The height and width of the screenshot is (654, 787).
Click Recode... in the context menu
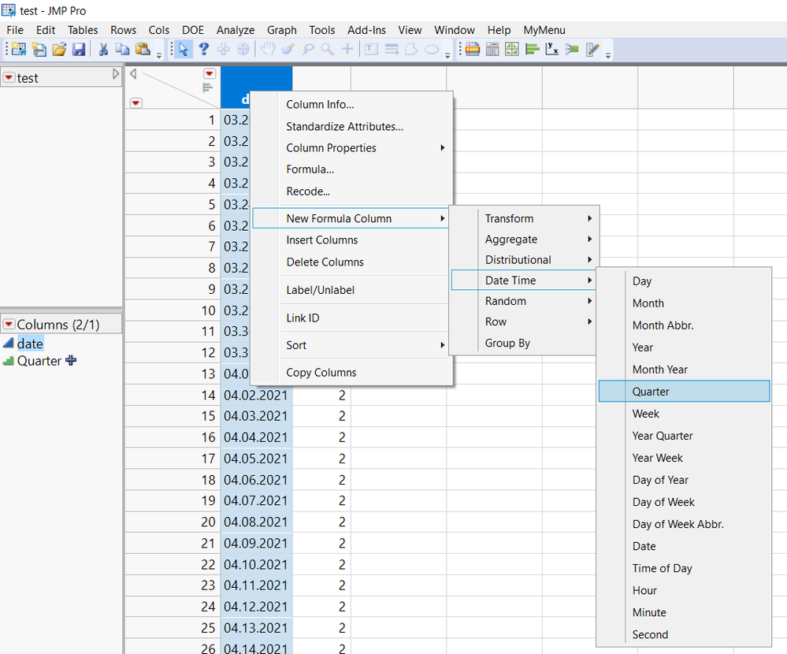[x=308, y=191]
